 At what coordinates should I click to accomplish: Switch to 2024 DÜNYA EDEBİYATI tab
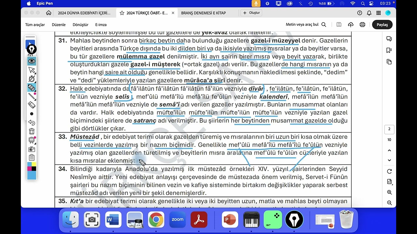click(84, 13)
